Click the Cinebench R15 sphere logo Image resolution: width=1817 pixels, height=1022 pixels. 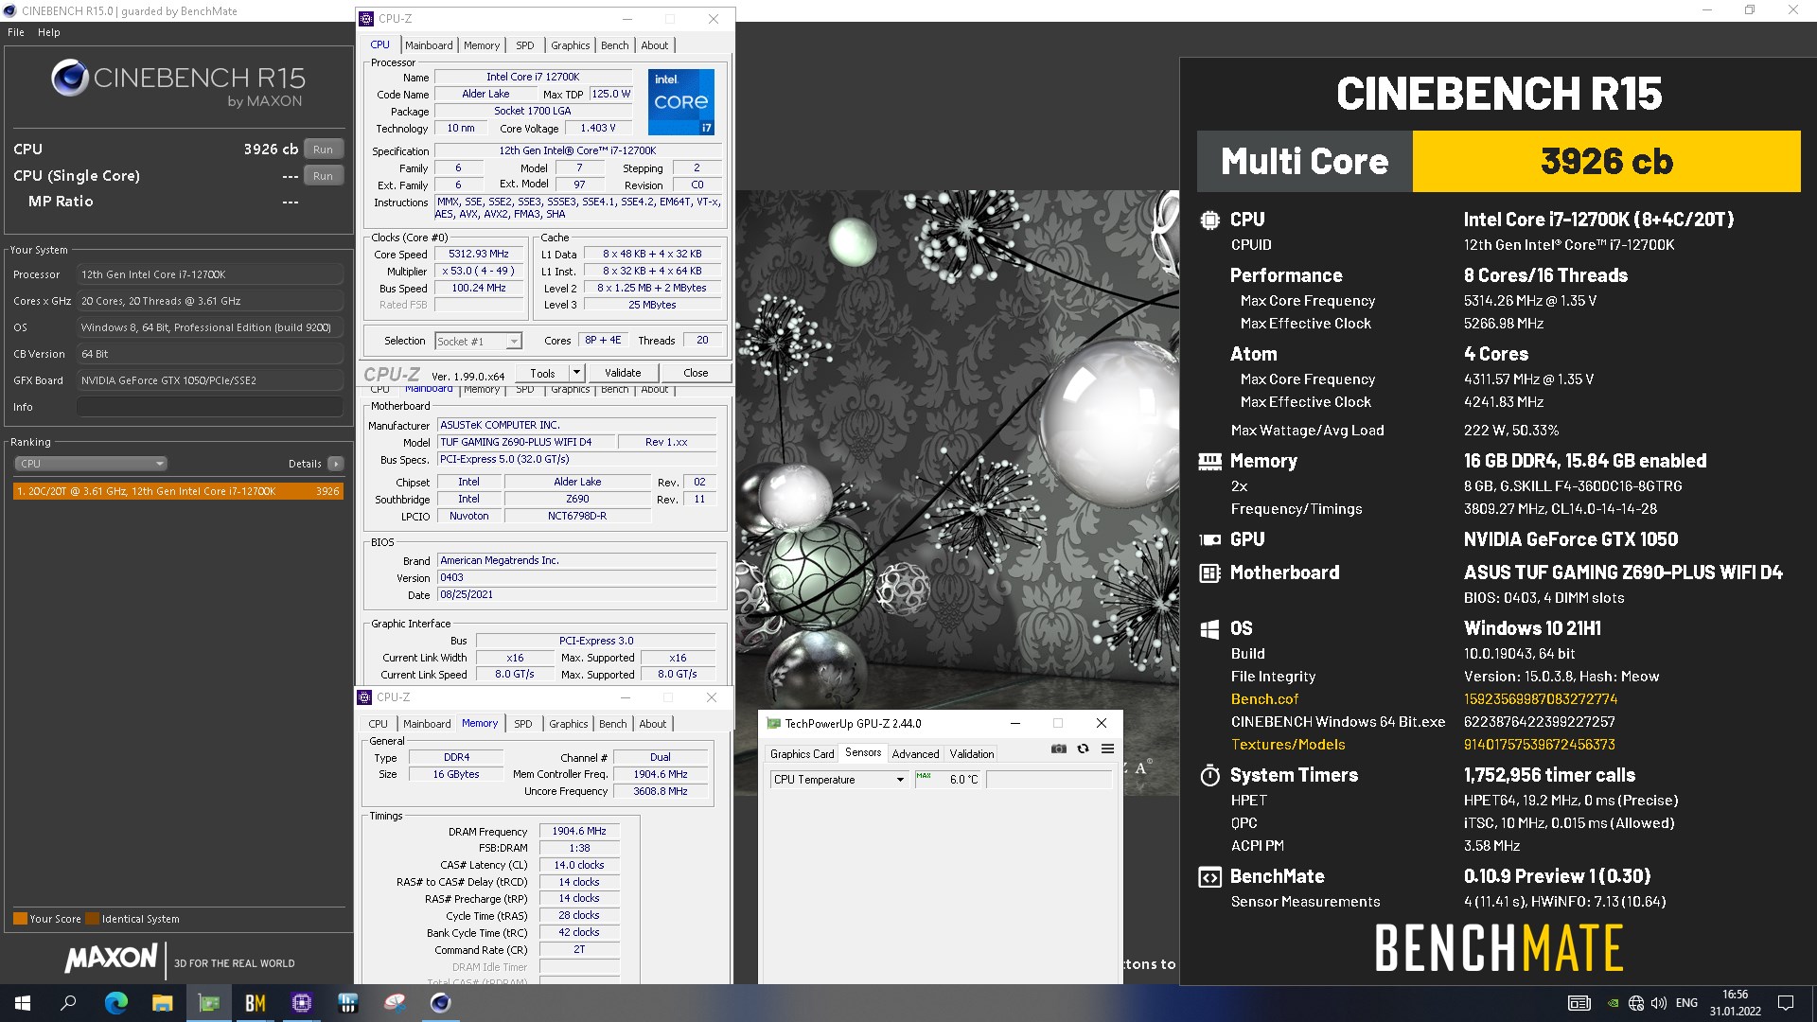coord(70,79)
